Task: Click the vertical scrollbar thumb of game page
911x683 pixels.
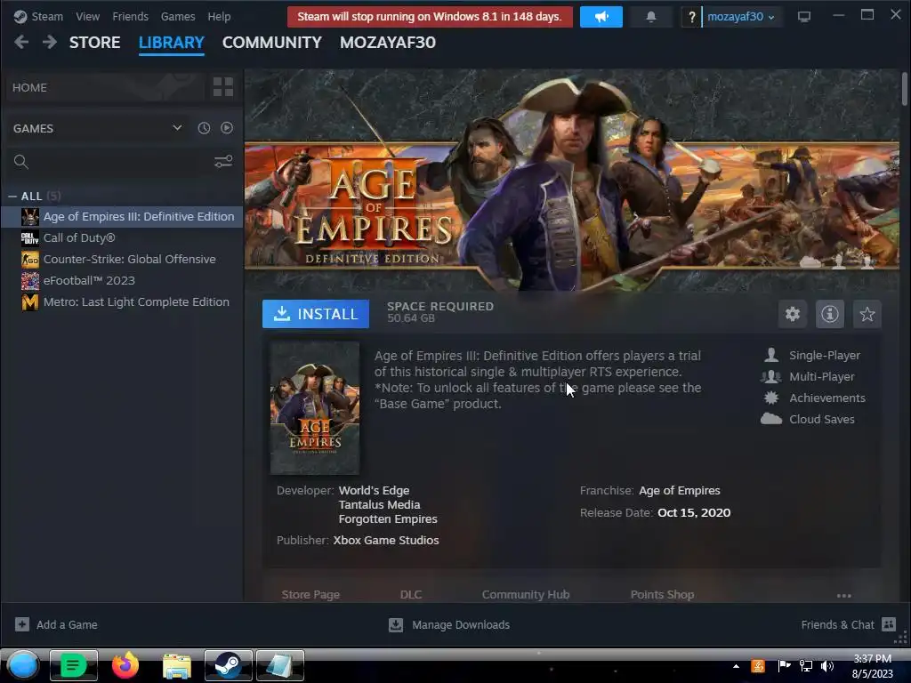Action: pyautogui.click(x=904, y=89)
